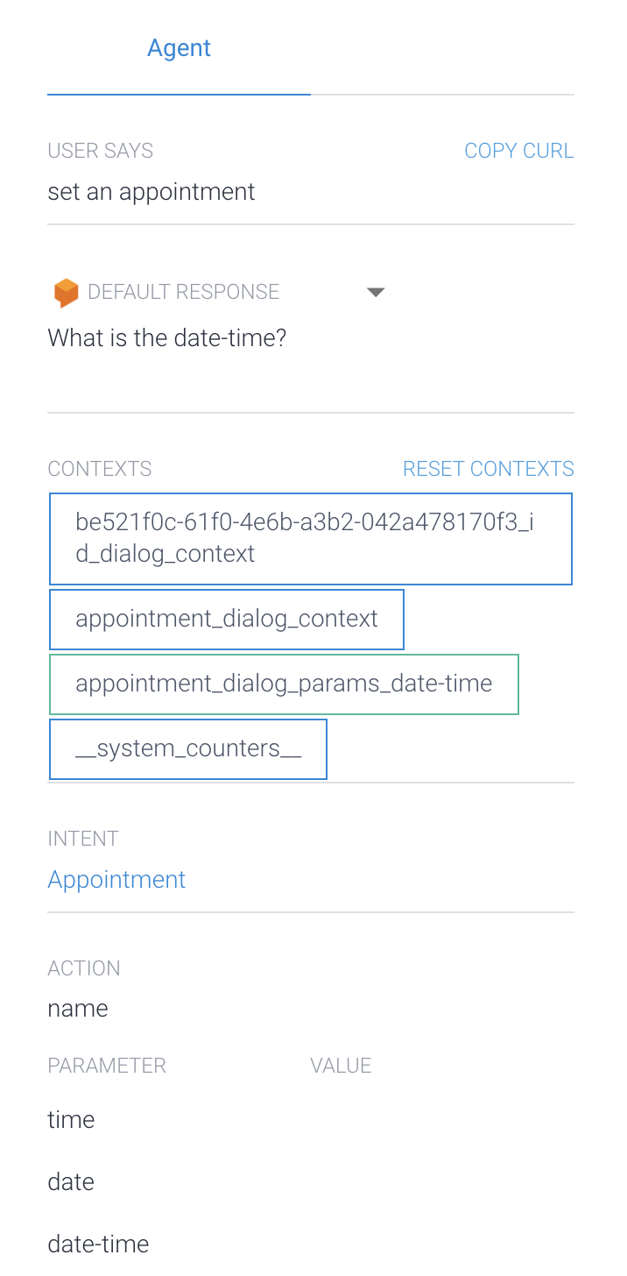Select the be521f0c dialog context chip
The height and width of the screenshot is (1276, 627).
click(310, 538)
